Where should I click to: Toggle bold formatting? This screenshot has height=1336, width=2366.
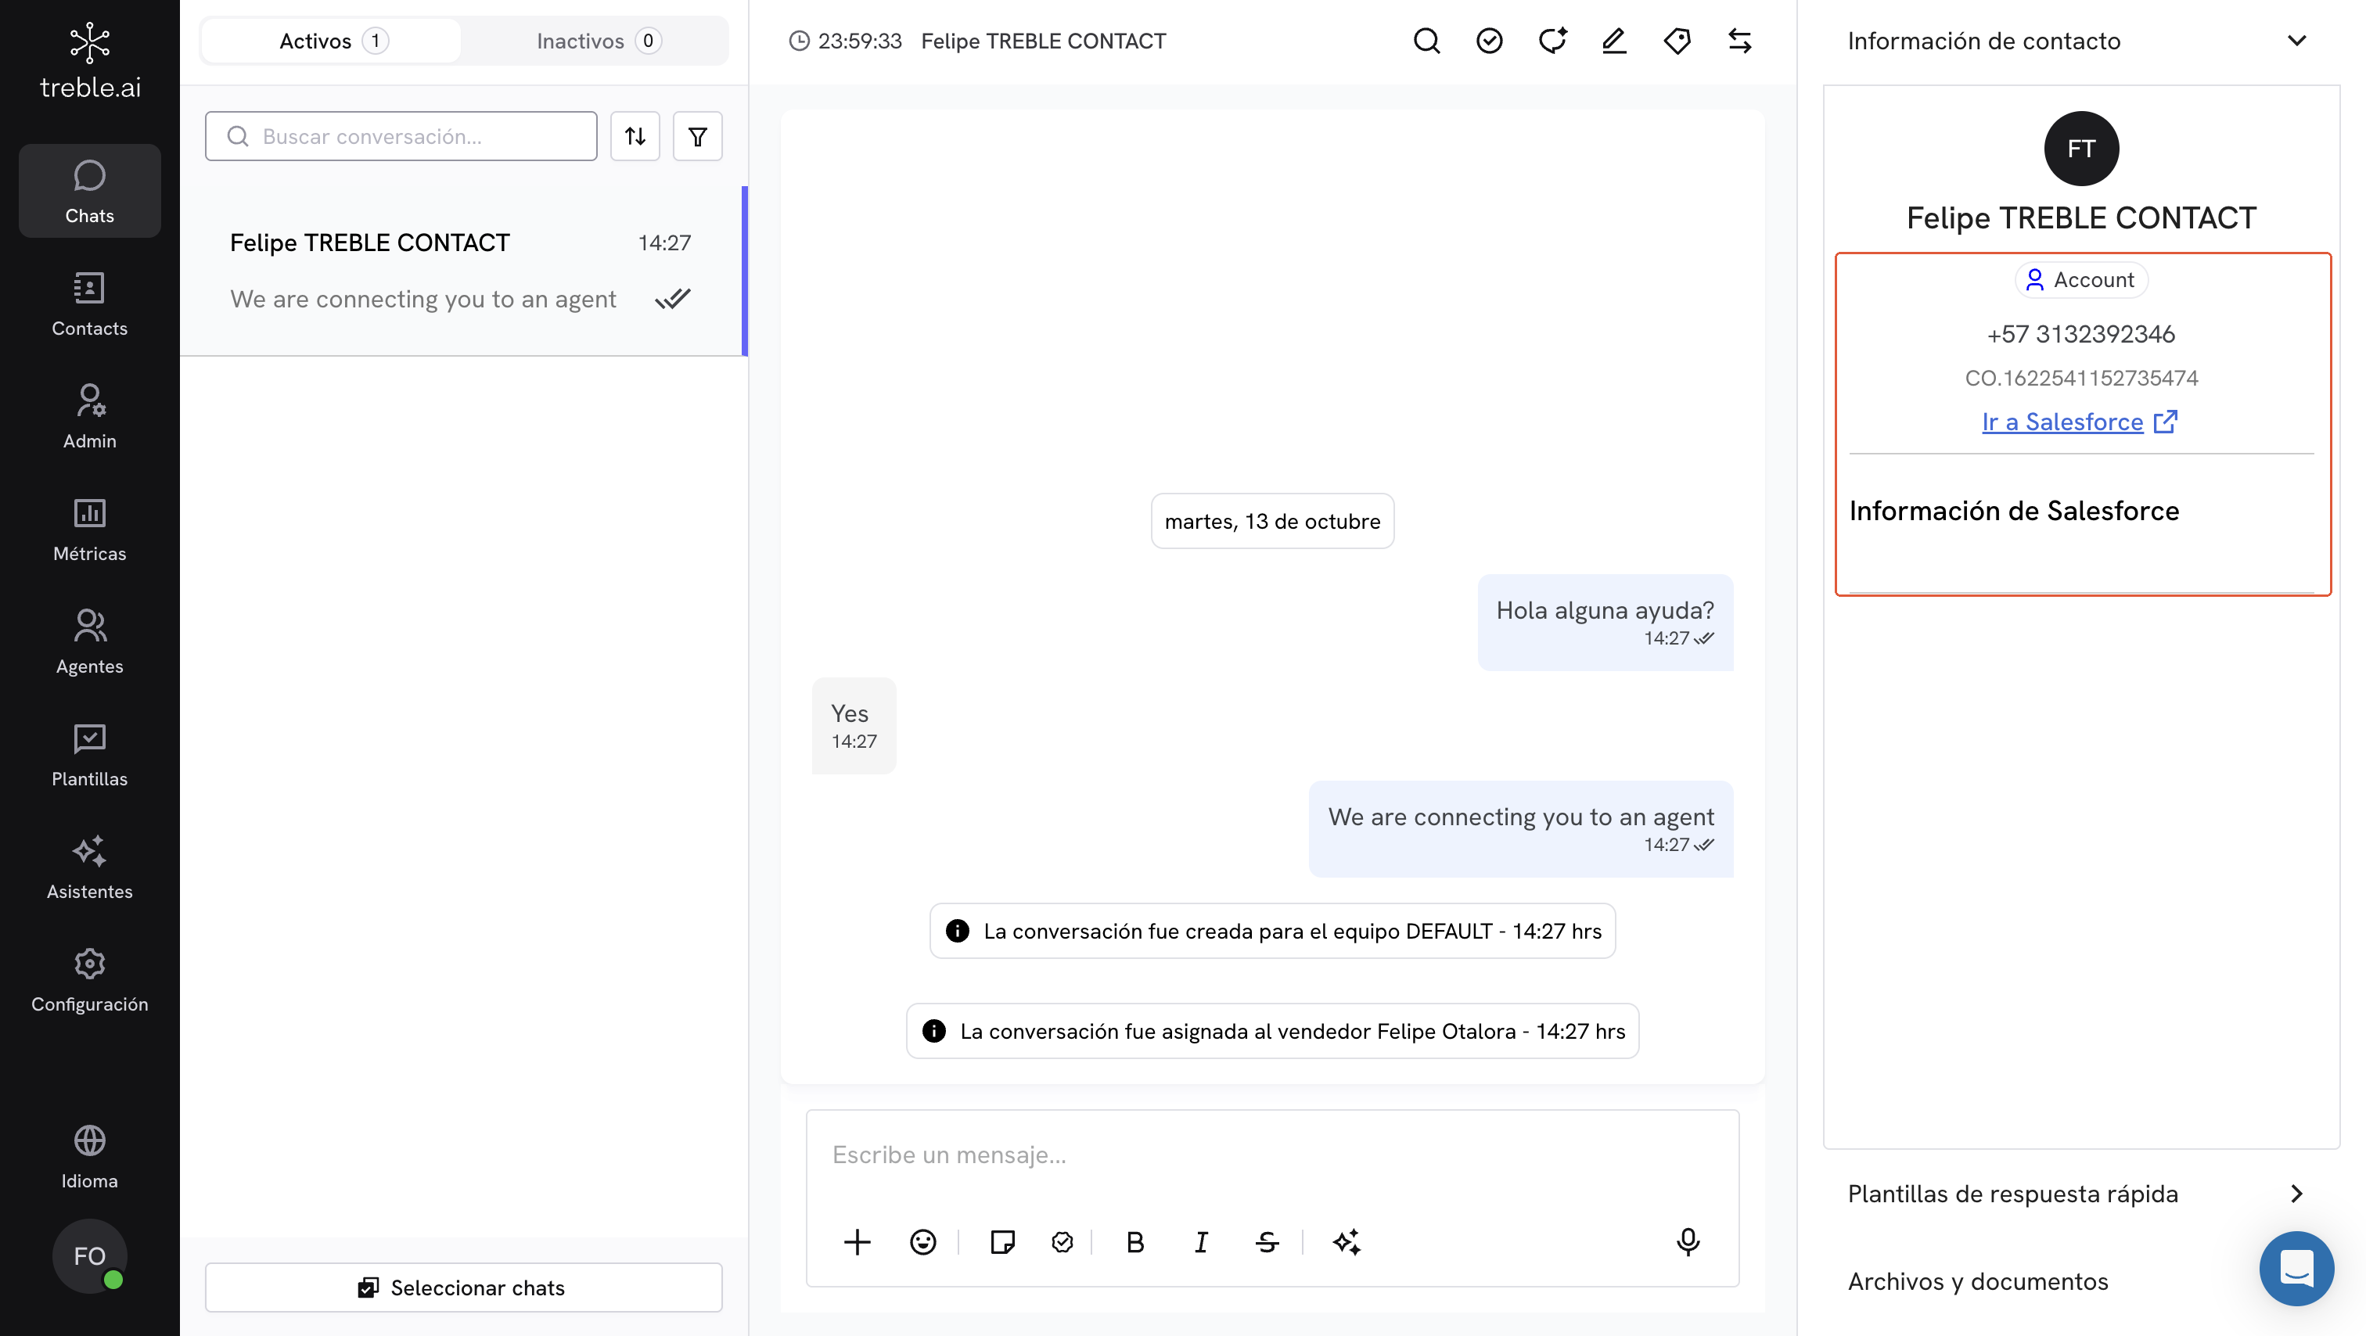click(1135, 1241)
